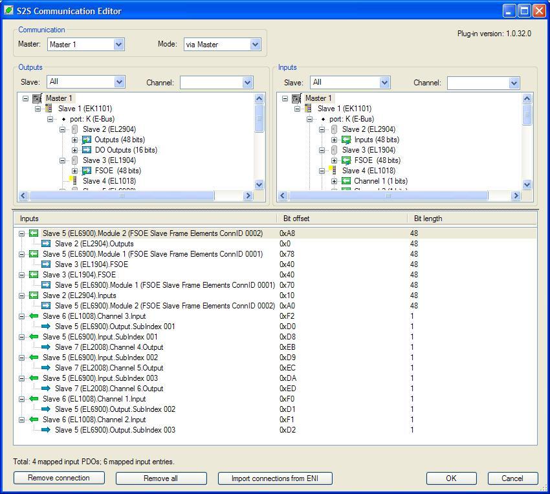Click the Slave 1 (EK1101) icon in Outputs tree
This screenshot has width=550, height=494.
[x=49, y=109]
